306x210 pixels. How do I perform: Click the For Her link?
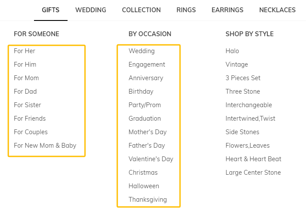click(x=24, y=51)
